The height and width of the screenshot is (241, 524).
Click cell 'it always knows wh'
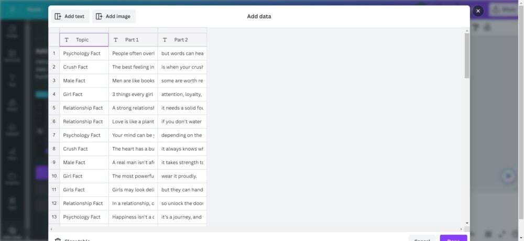tap(182, 149)
